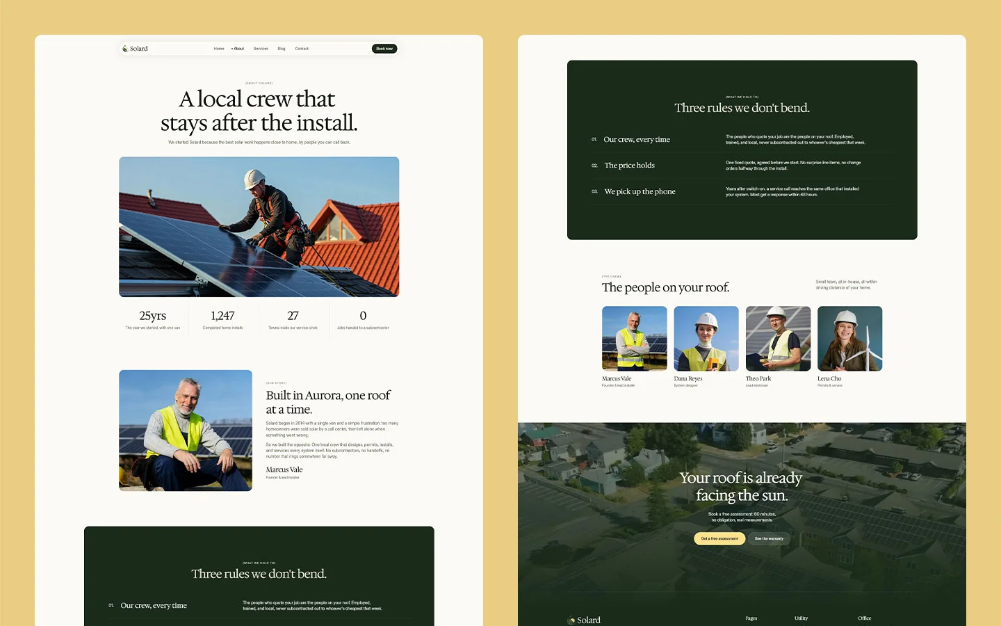Viewport: 1001px width, 626px height.
Task: Select Dana Reyes crew member photo
Action: (706, 339)
